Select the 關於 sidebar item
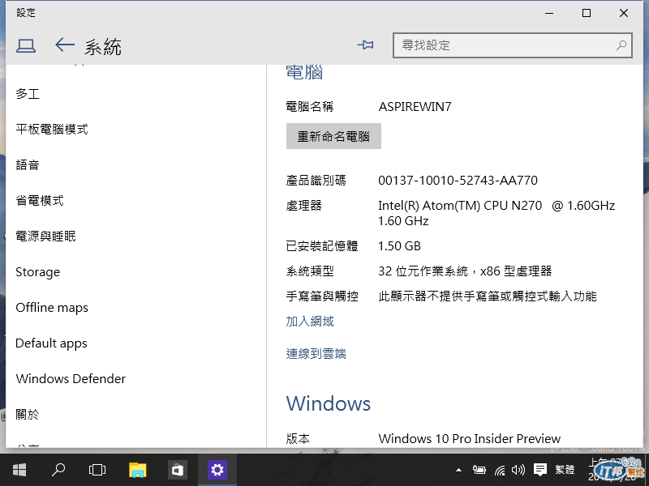 pyautogui.click(x=28, y=414)
